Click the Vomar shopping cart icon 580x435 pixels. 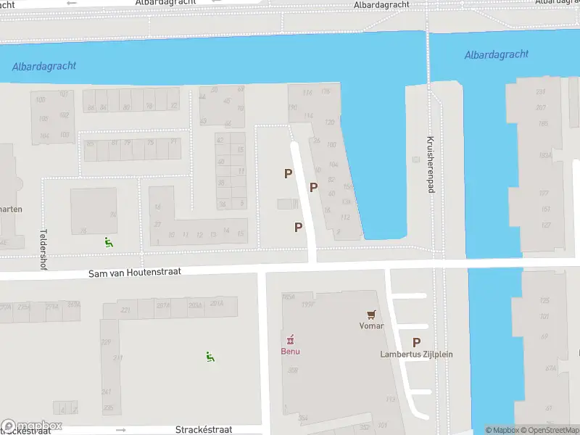pos(371,315)
